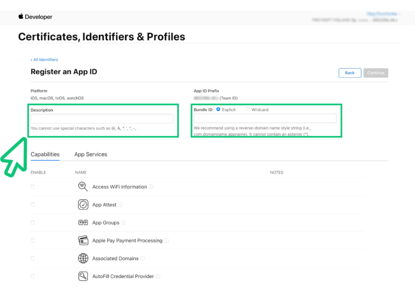
Task: Click the ENABLE column header
Action: pyautogui.click(x=39, y=172)
